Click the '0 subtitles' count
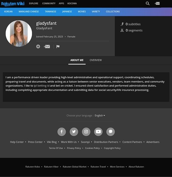 tap(133, 24)
